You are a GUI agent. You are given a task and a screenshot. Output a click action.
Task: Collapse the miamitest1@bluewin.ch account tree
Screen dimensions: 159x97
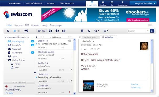(x=6, y=37)
